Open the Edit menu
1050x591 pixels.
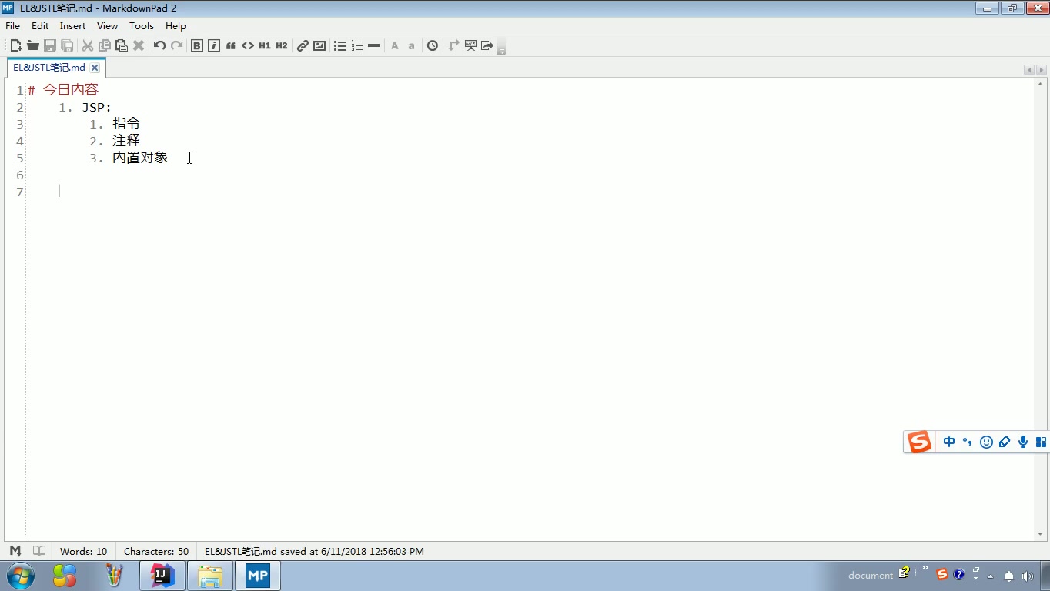click(40, 26)
